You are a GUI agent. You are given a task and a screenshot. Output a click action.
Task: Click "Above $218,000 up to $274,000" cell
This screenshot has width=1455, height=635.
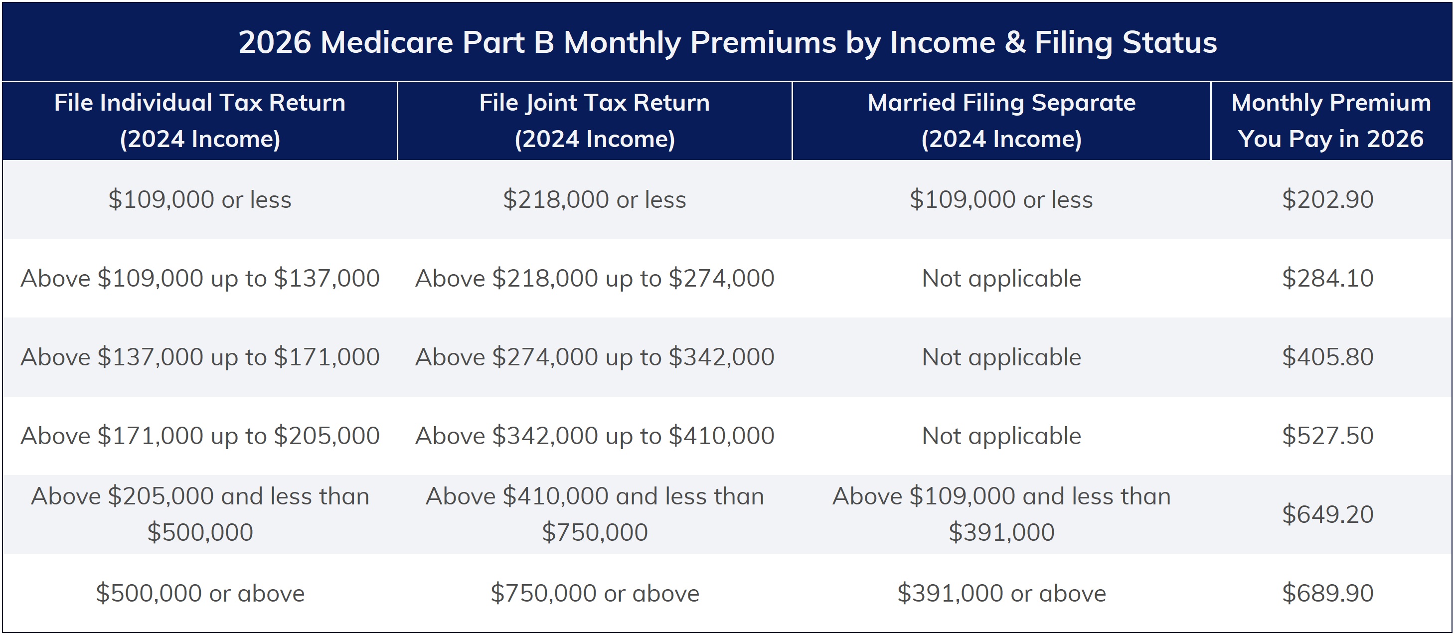point(594,278)
